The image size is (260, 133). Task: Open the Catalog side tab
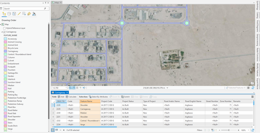(257, 15)
